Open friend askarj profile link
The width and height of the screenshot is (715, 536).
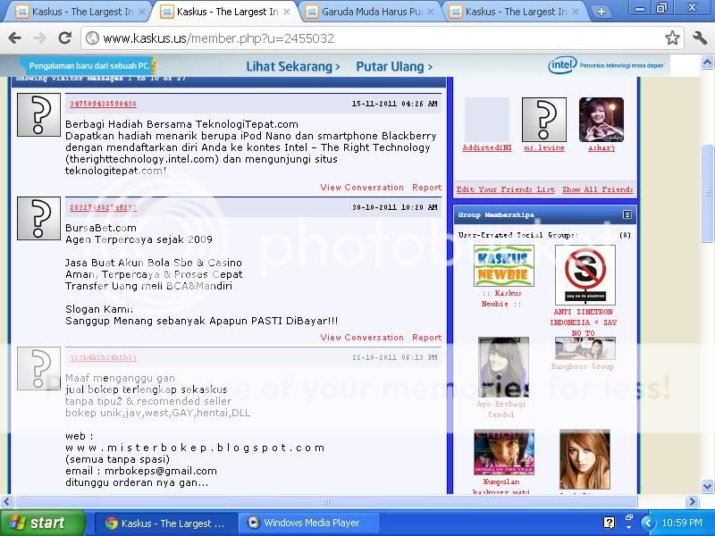601,147
